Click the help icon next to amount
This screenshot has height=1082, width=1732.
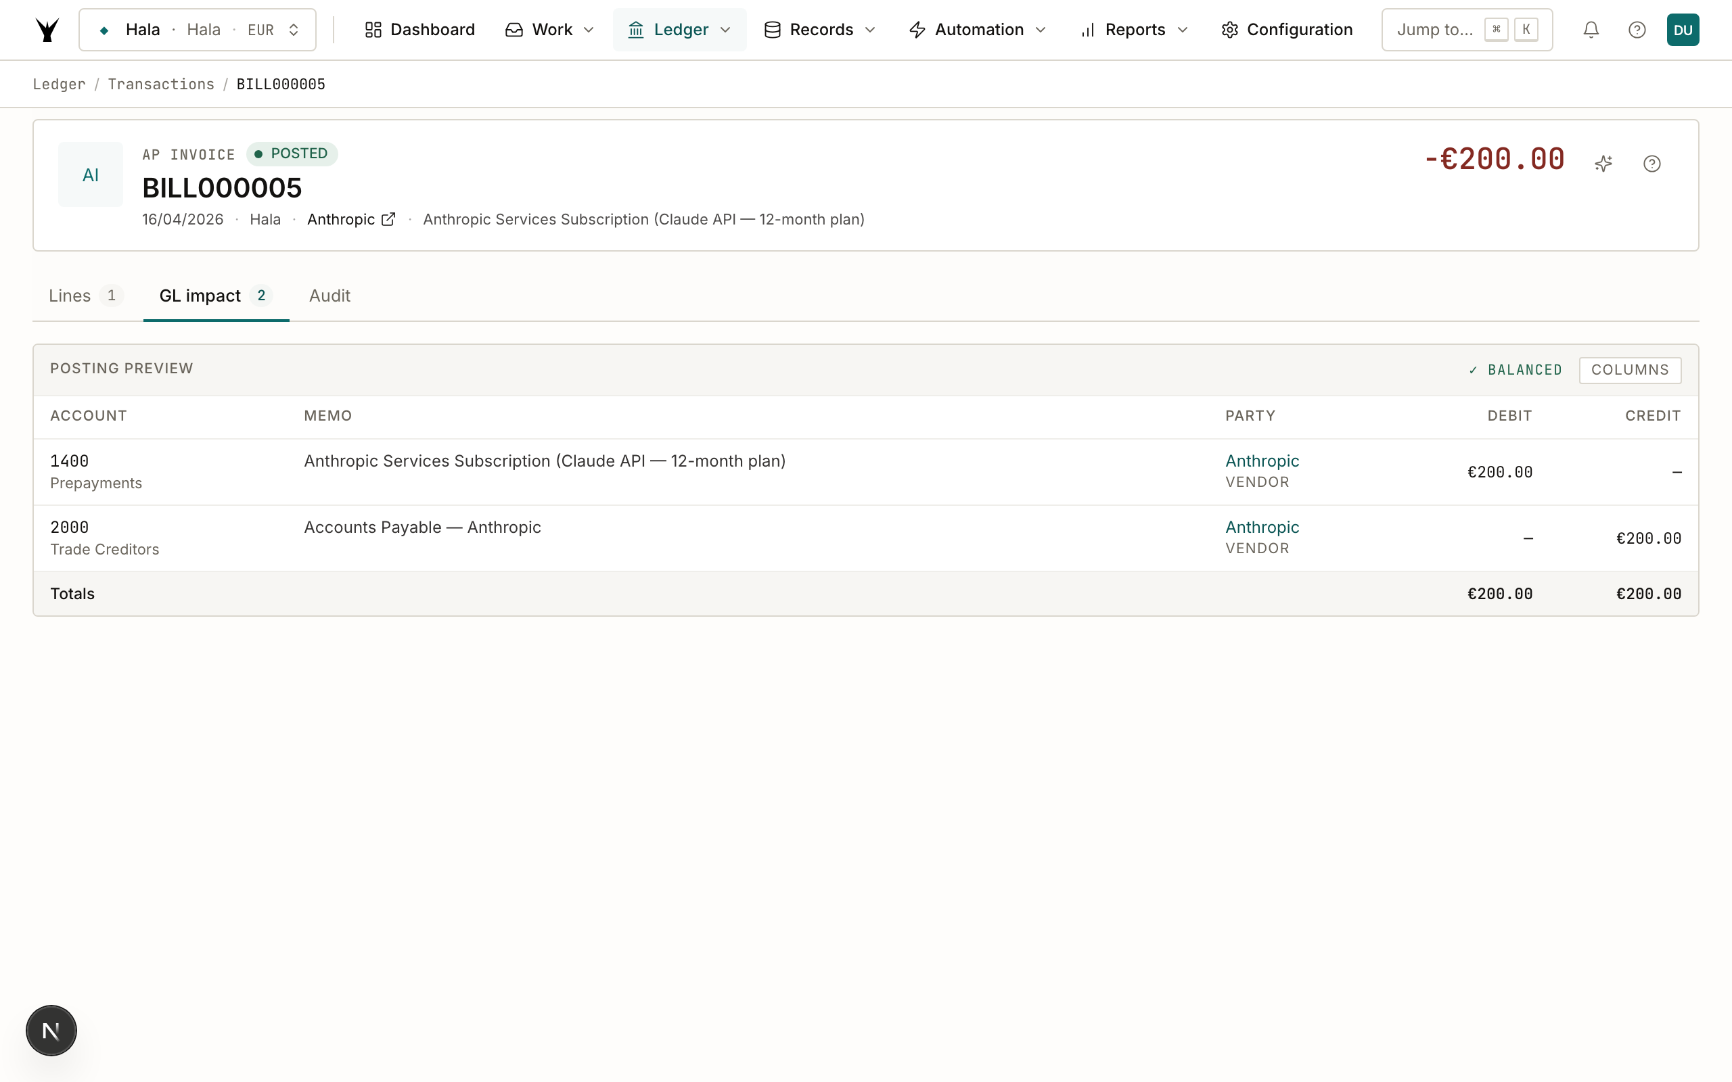(x=1652, y=164)
